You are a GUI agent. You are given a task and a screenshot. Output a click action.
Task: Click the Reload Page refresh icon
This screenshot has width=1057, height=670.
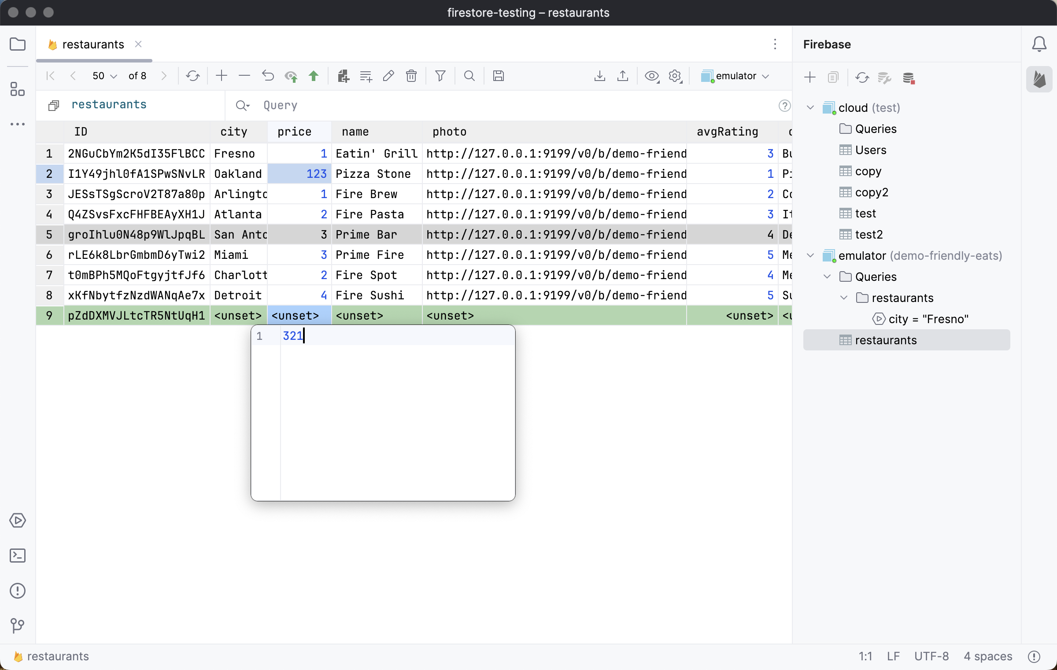[x=192, y=76]
